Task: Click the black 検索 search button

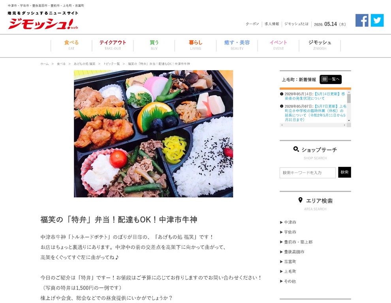Action: [344, 172]
